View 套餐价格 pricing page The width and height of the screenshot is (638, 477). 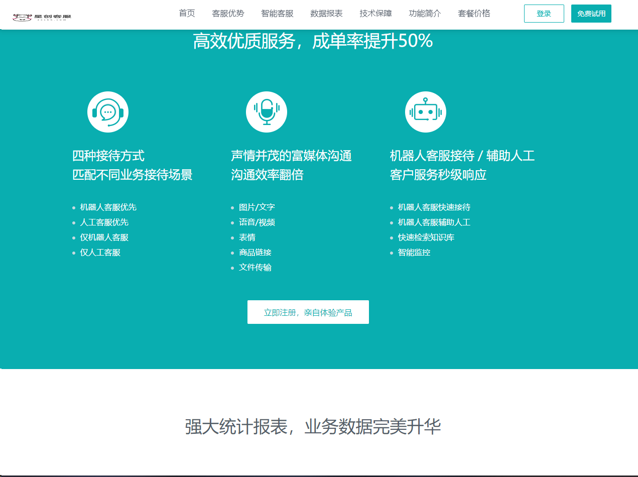tap(474, 14)
